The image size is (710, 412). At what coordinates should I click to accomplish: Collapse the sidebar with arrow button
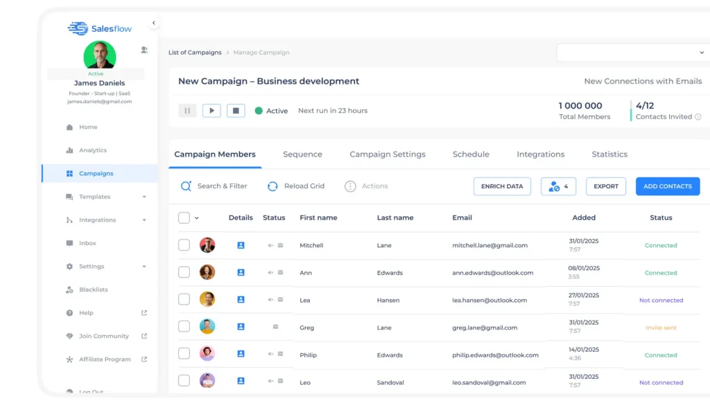153,23
